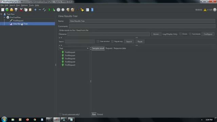Switch to the Request tab
The height and width of the screenshot is (122, 217).
click(109, 48)
